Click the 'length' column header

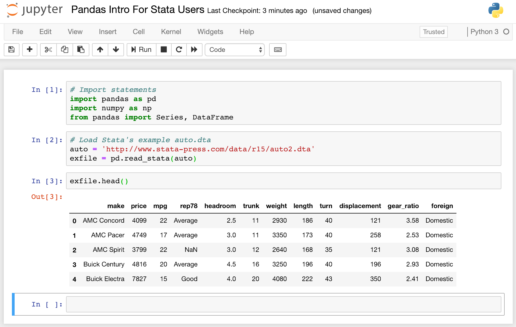click(x=303, y=206)
